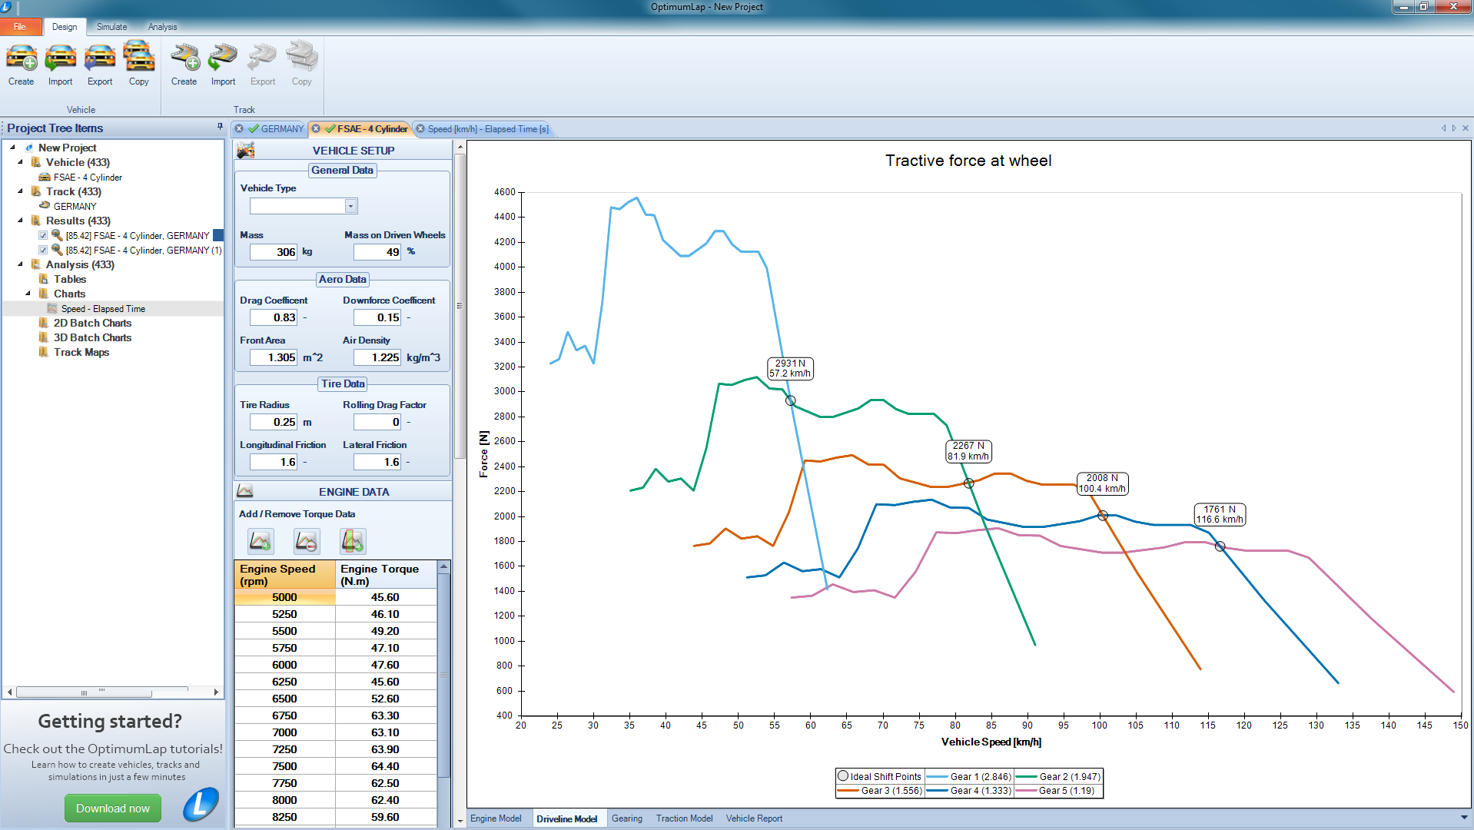Image resolution: width=1474 pixels, height=830 pixels.
Task: Uncheck first FSAE - 4 Cylinder, GERMANY result
Action: pos(43,235)
